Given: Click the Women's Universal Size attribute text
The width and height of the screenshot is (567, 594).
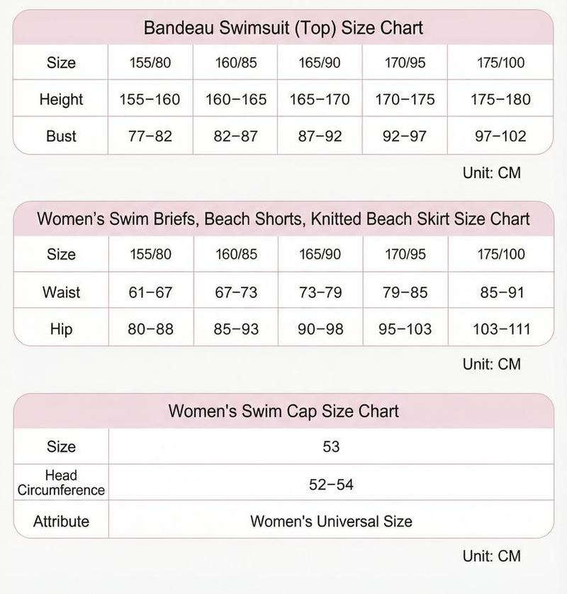Looking at the screenshot, I should click(331, 522).
